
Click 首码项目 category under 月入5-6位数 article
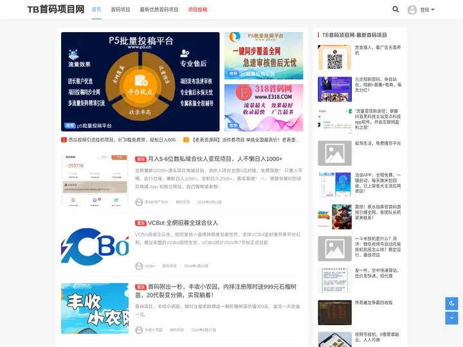pos(183,202)
